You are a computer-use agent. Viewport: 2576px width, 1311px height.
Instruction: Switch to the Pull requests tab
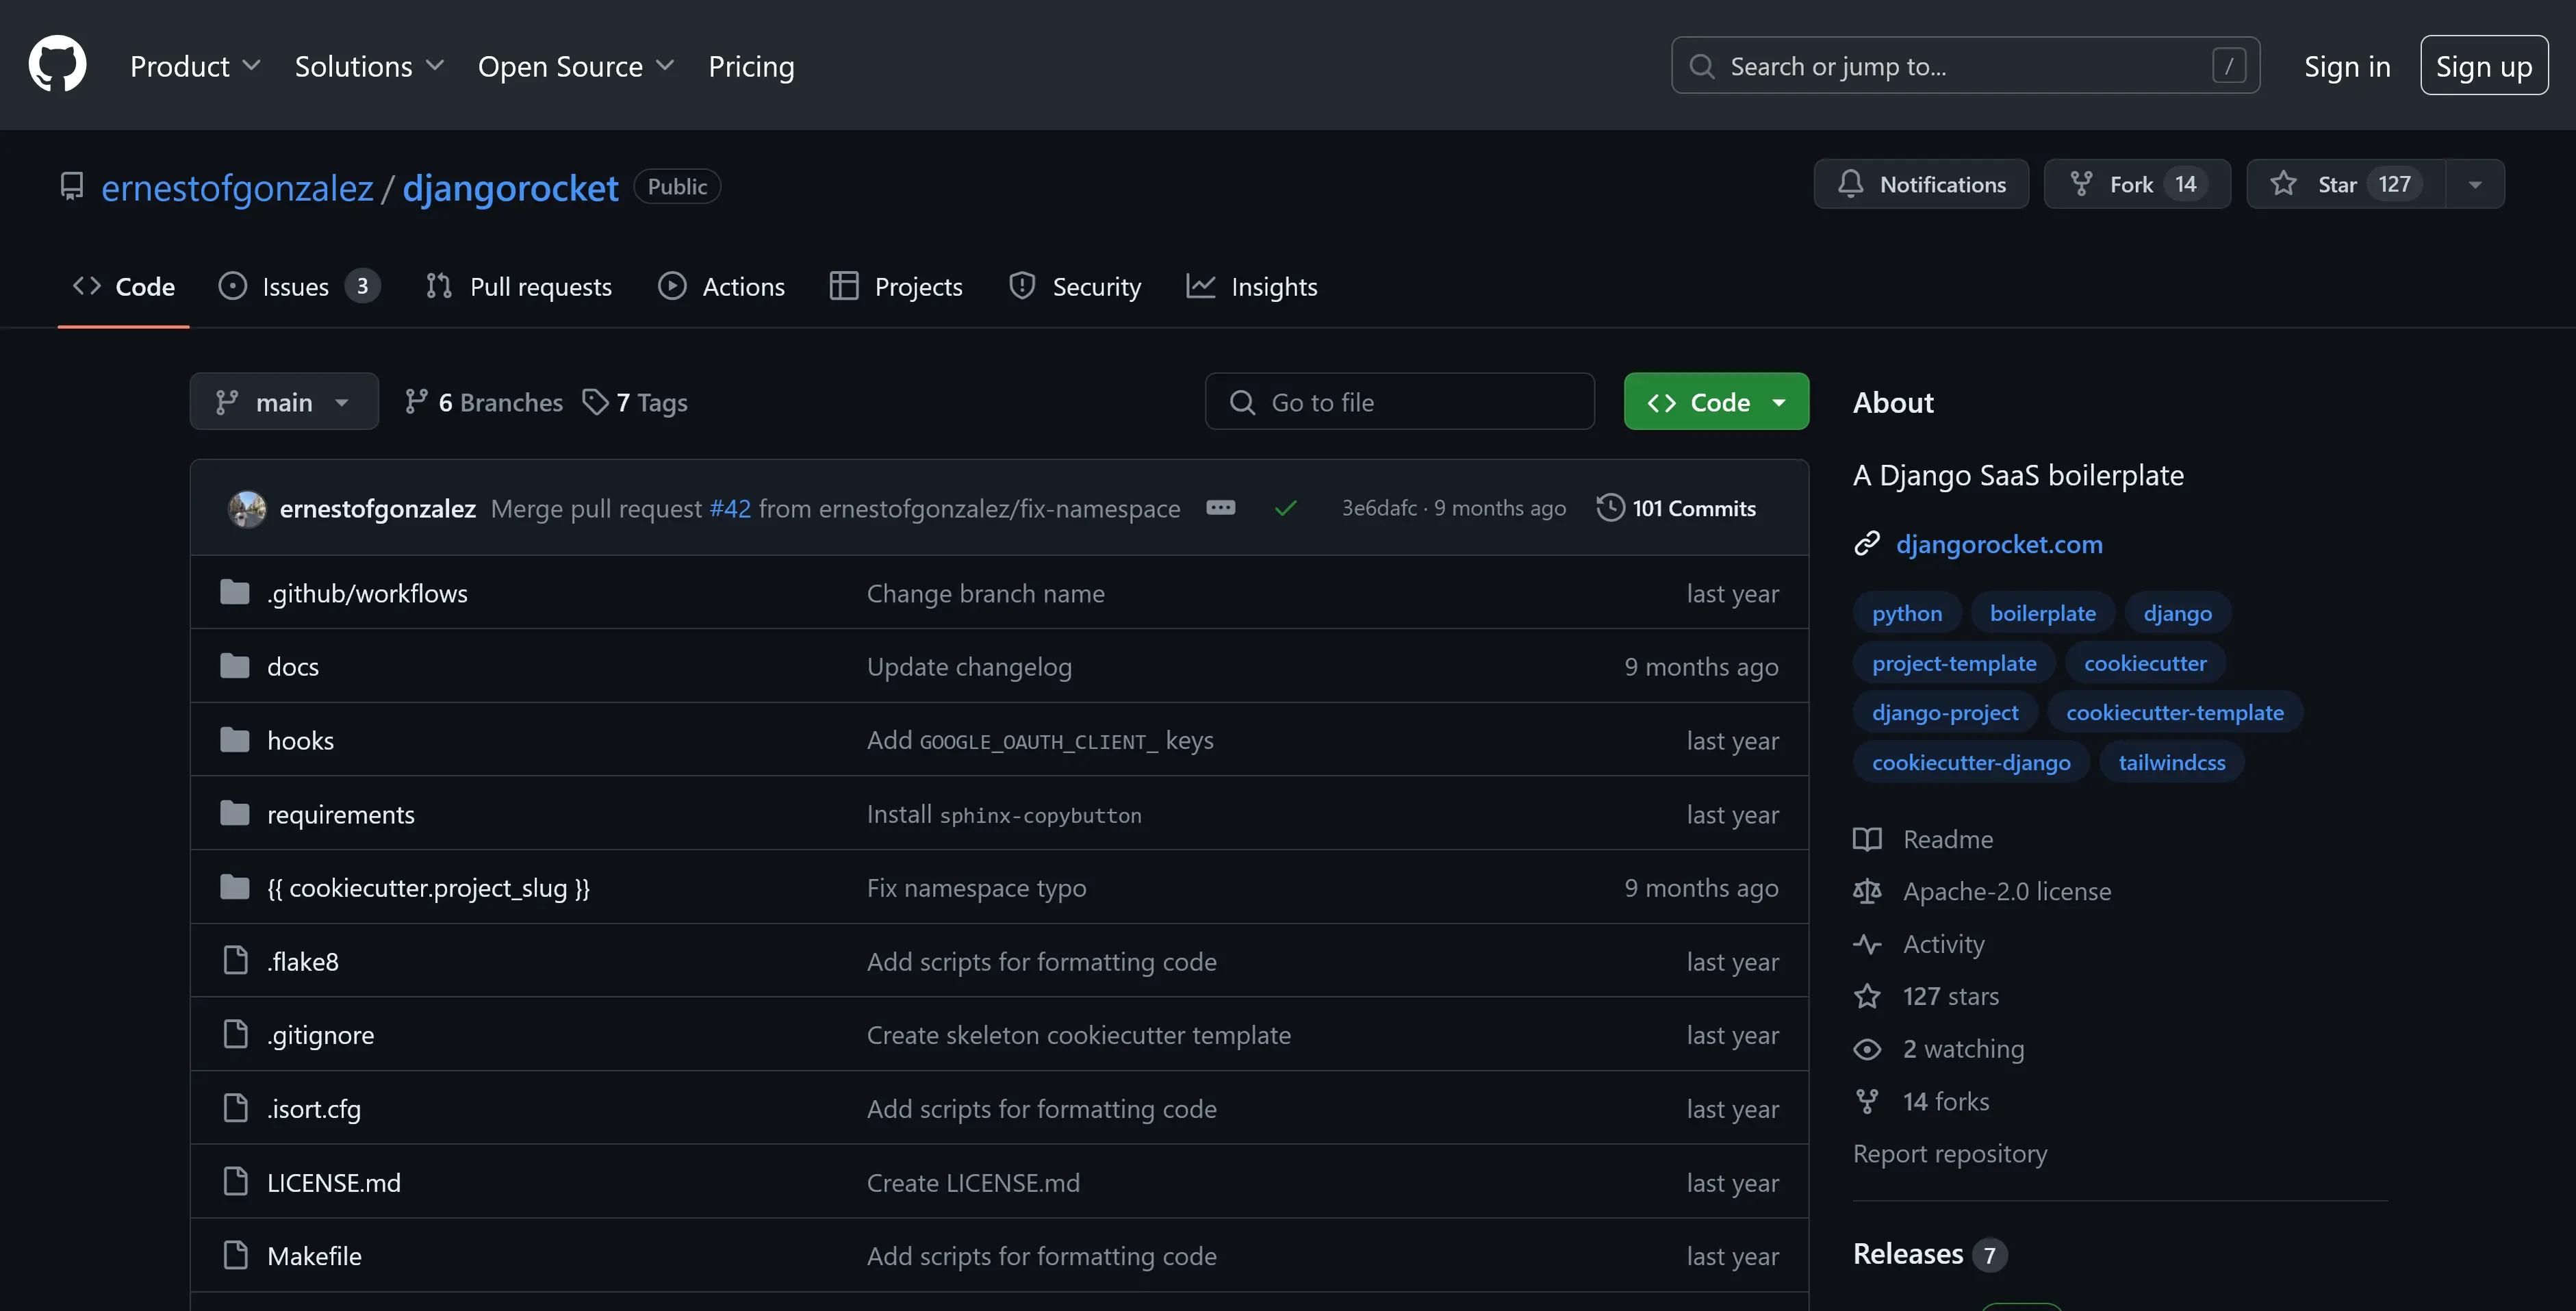(x=518, y=287)
